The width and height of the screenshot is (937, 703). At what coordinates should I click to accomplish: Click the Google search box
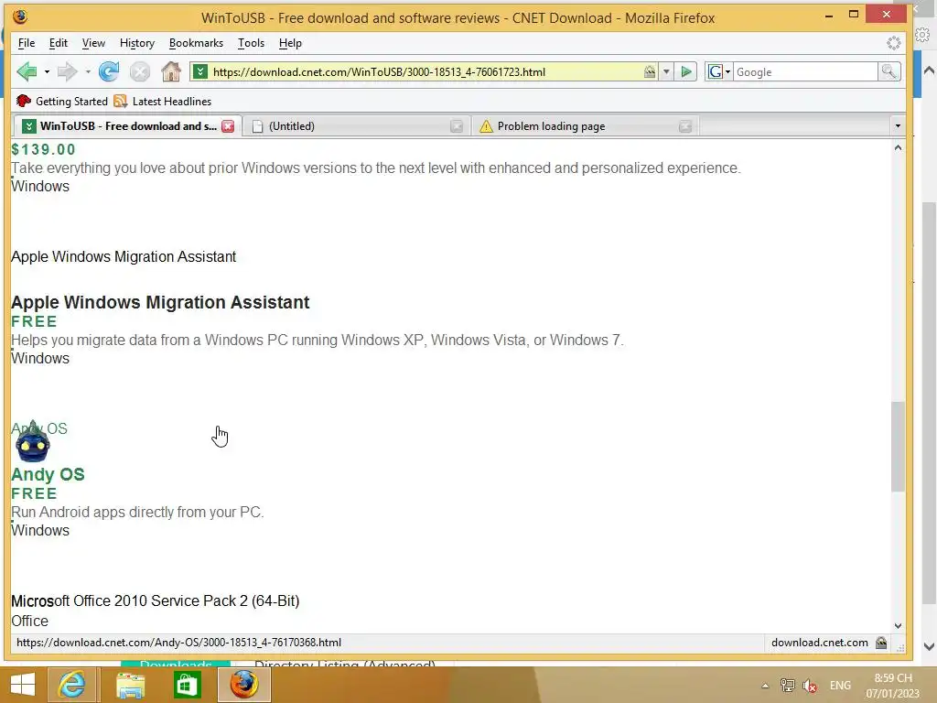click(805, 71)
